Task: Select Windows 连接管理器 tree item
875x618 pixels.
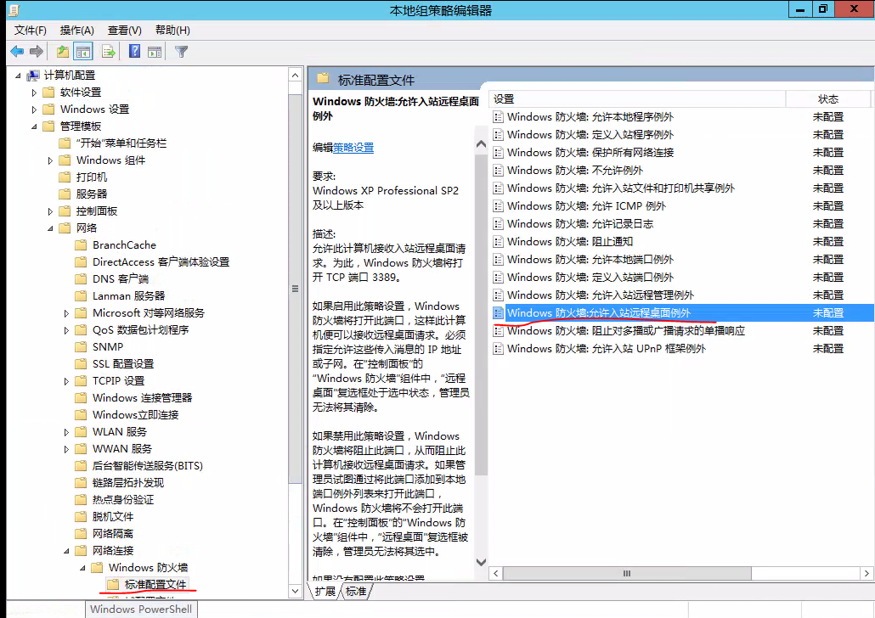Action: coord(142,397)
